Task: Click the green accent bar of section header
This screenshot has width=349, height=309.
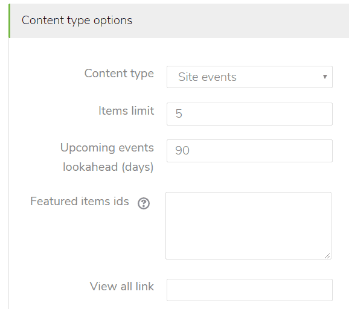Action: point(9,21)
